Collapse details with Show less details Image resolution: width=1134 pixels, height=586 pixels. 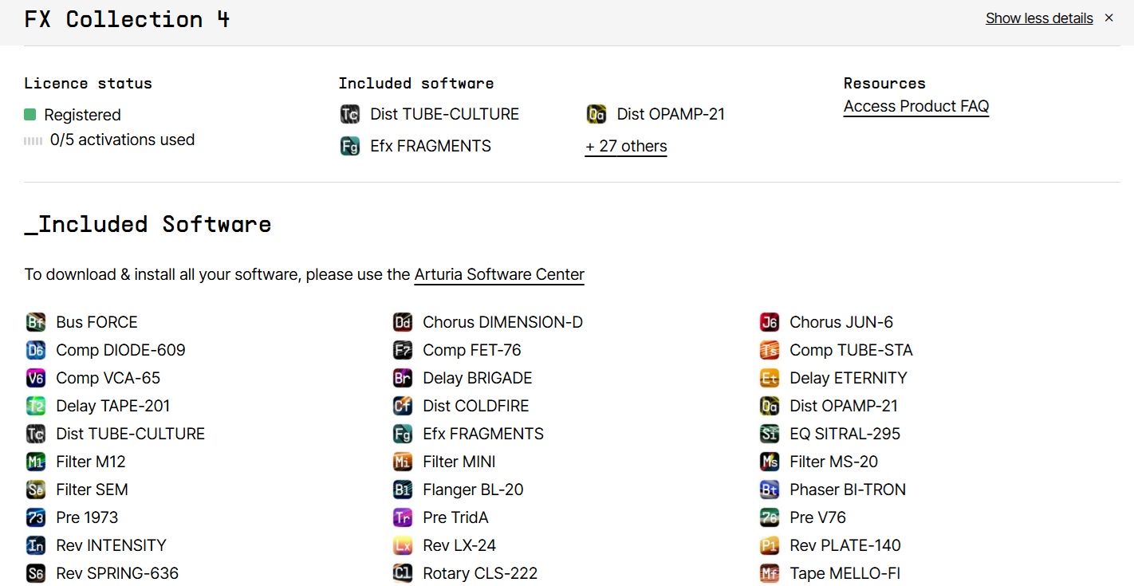pyautogui.click(x=1039, y=18)
